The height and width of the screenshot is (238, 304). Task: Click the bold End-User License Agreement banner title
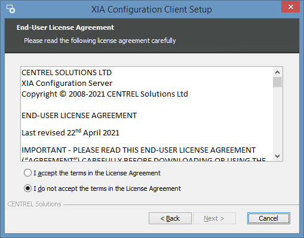(65, 27)
